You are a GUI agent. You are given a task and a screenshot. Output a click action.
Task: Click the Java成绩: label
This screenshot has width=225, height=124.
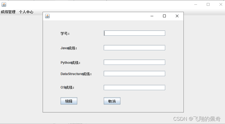coord(69,48)
